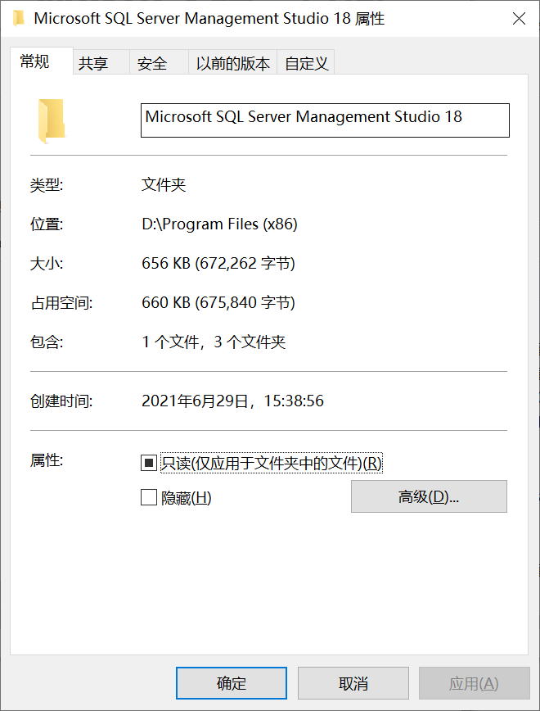Click the folder icon in the title bar
The height and width of the screenshot is (711, 540).
(18, 19)
